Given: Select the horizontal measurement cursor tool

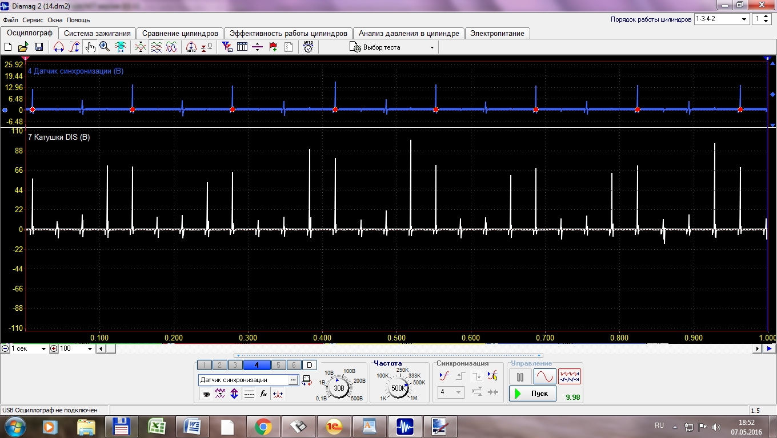Looking at the screenshot, I should coord(58,47).
